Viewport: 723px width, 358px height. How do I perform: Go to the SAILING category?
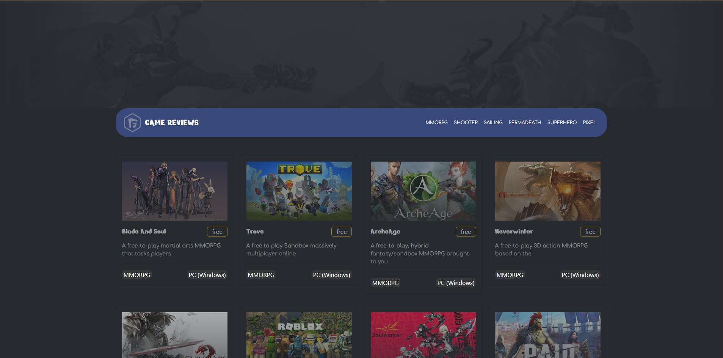coord(493,122)
